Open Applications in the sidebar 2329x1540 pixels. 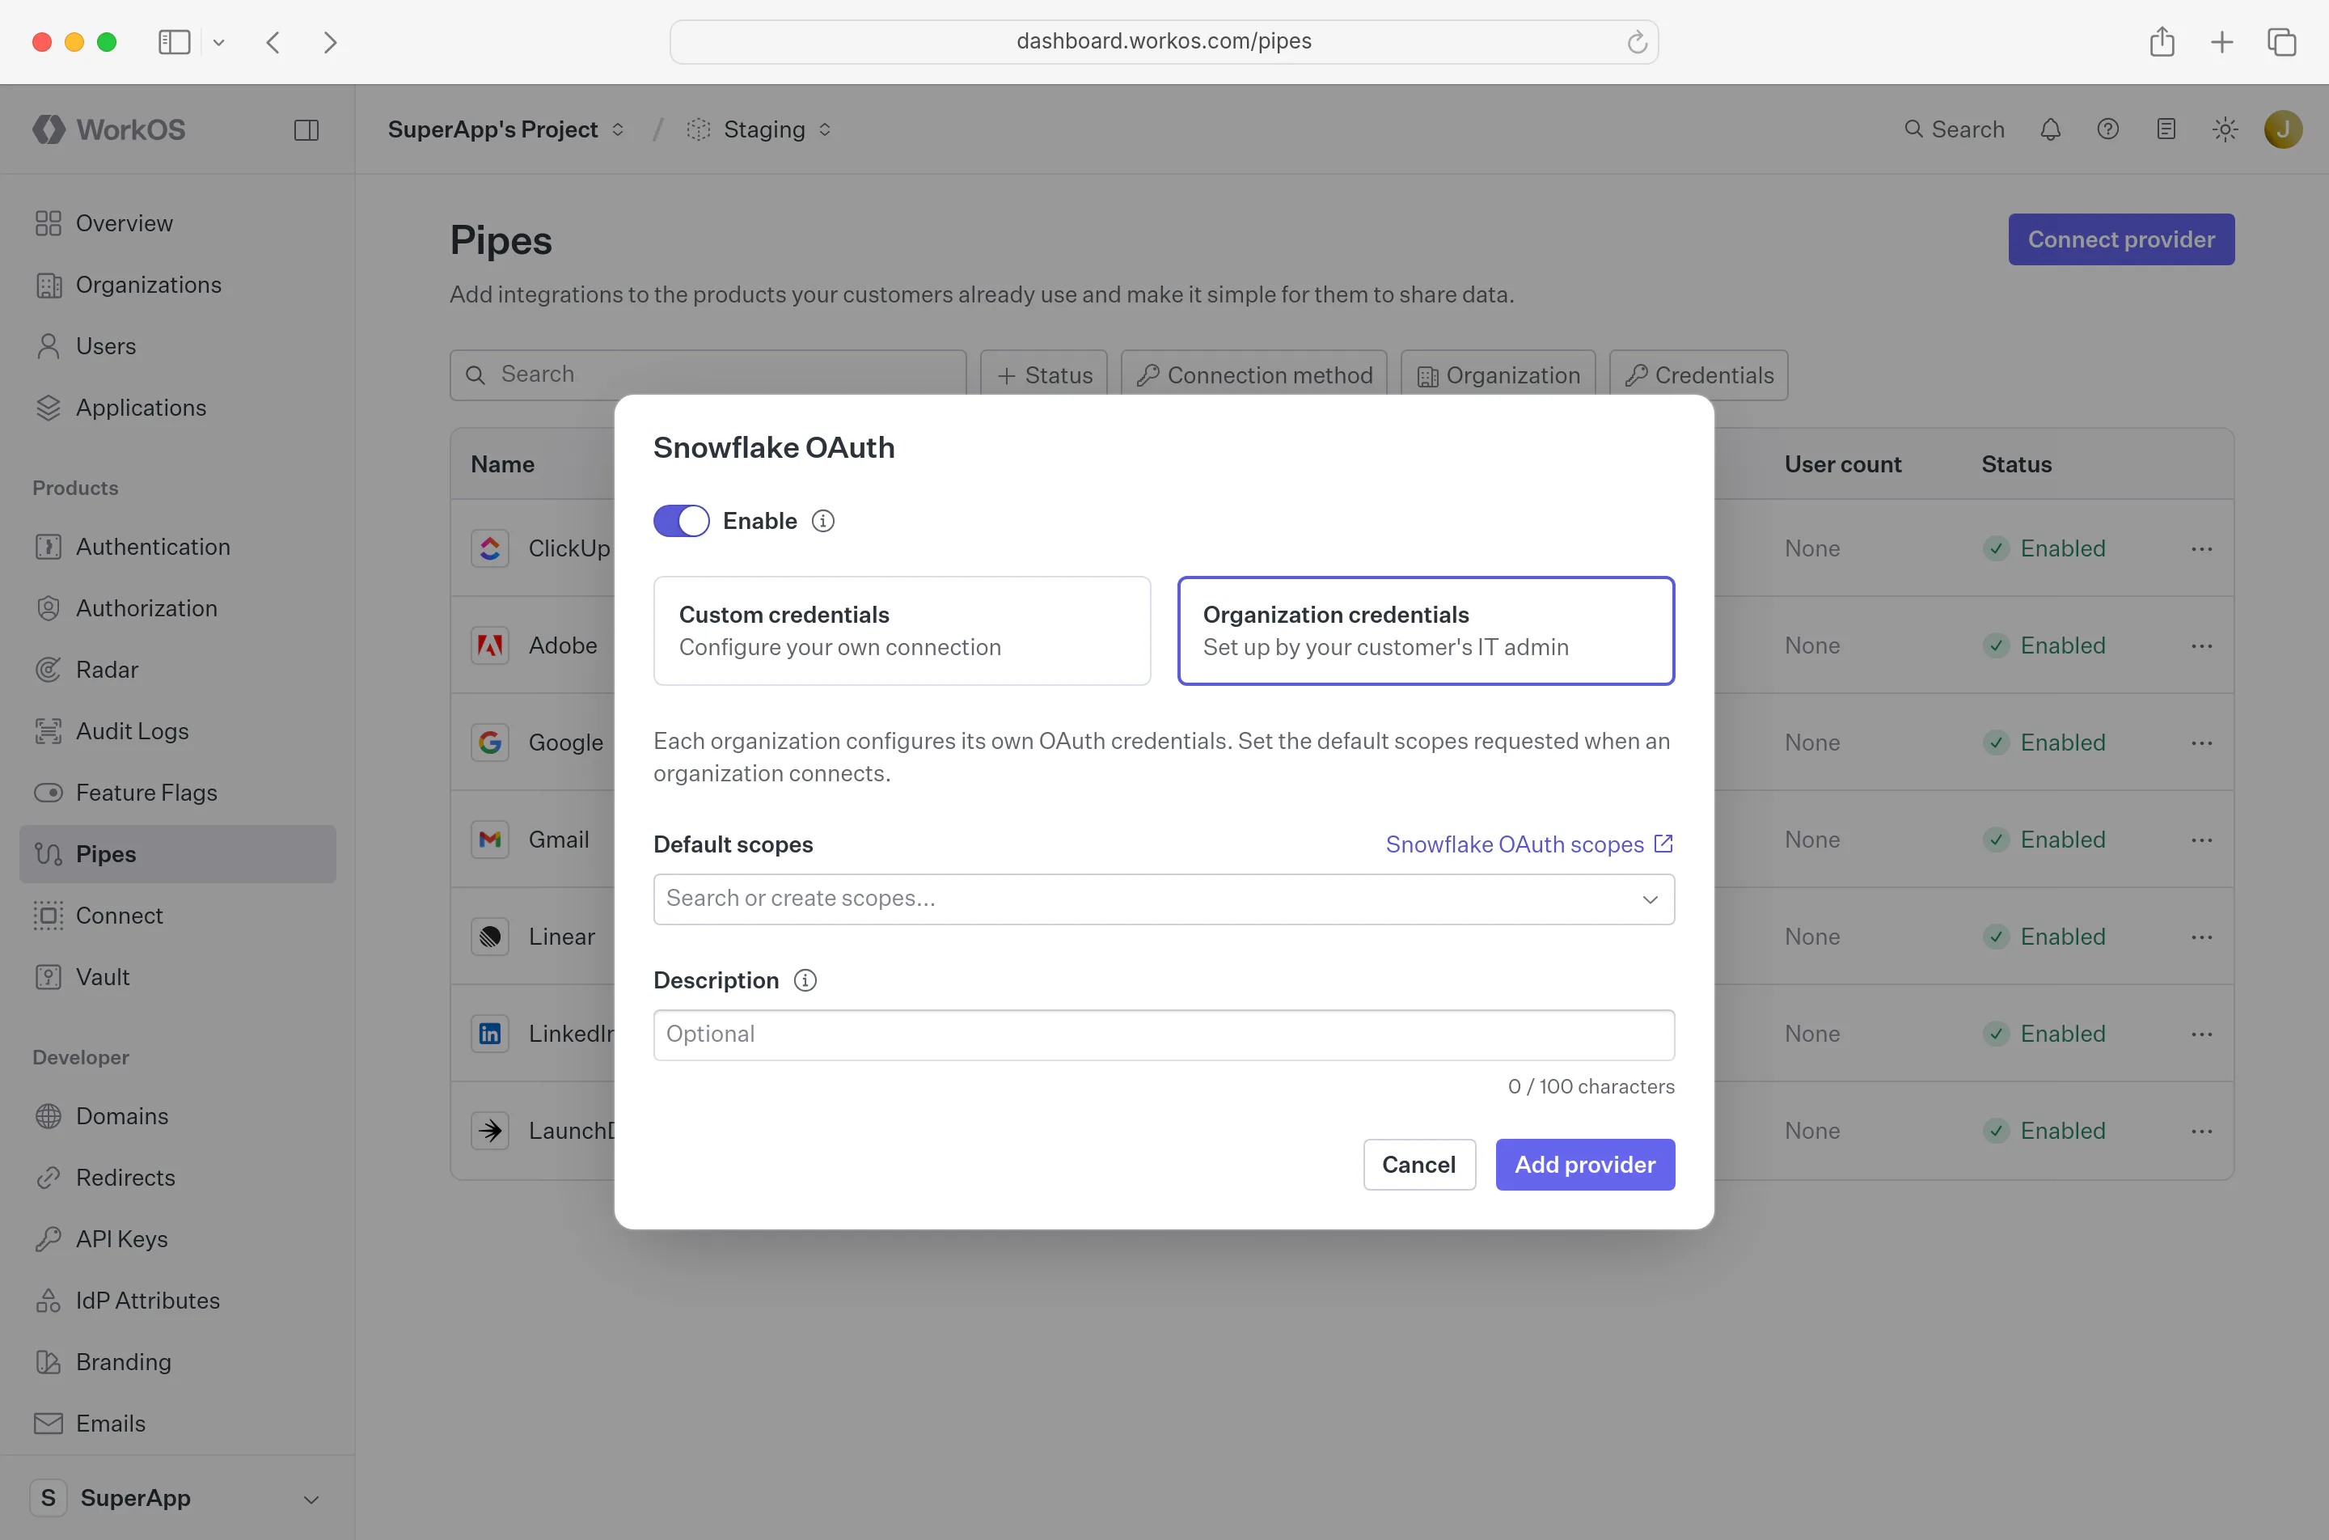click(178, 408)
